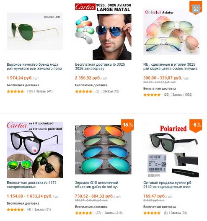
Task: Open 'Оптовая продажа путник рб 2140' link
Action: coord(167,185)
